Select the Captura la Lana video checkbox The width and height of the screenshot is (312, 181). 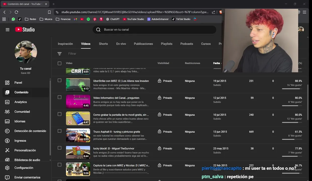[60, 165]
